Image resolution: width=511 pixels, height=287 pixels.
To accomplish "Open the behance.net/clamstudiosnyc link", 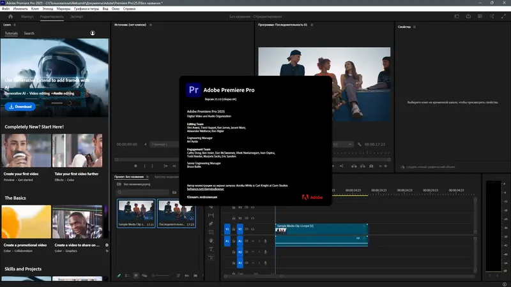I will tap(206, 190).
